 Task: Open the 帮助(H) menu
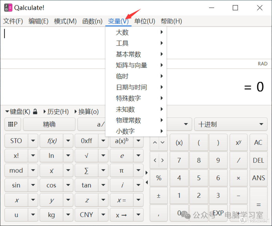[172, 21]
